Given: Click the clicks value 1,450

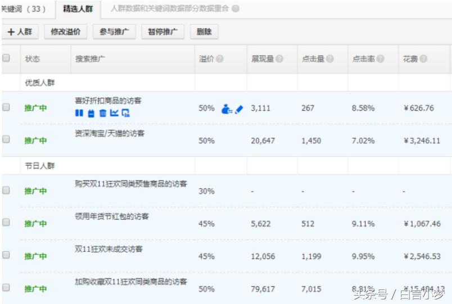Looking at the screenshot, I should [311, 141].
